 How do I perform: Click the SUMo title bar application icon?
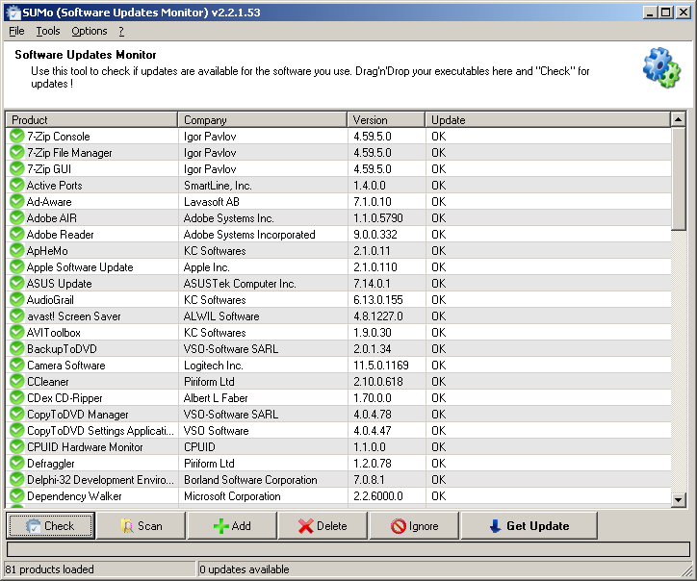pos(12,13)
